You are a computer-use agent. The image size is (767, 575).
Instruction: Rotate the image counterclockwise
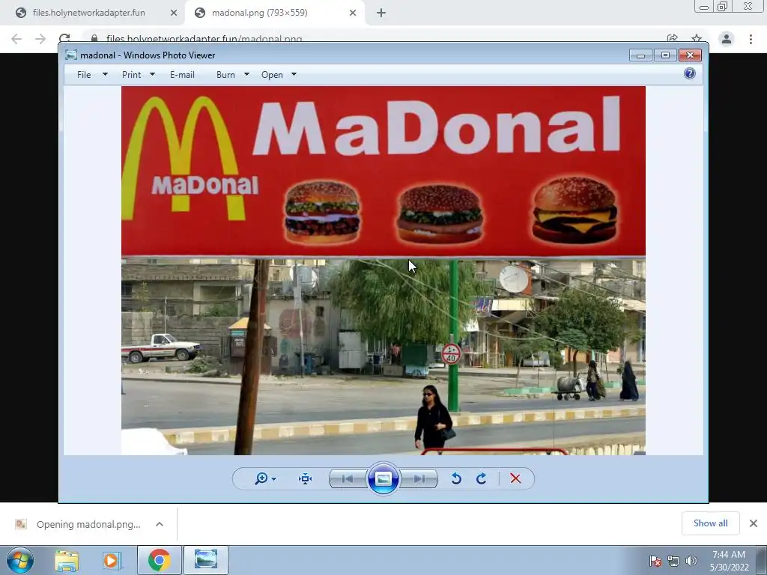coord(456,478)
